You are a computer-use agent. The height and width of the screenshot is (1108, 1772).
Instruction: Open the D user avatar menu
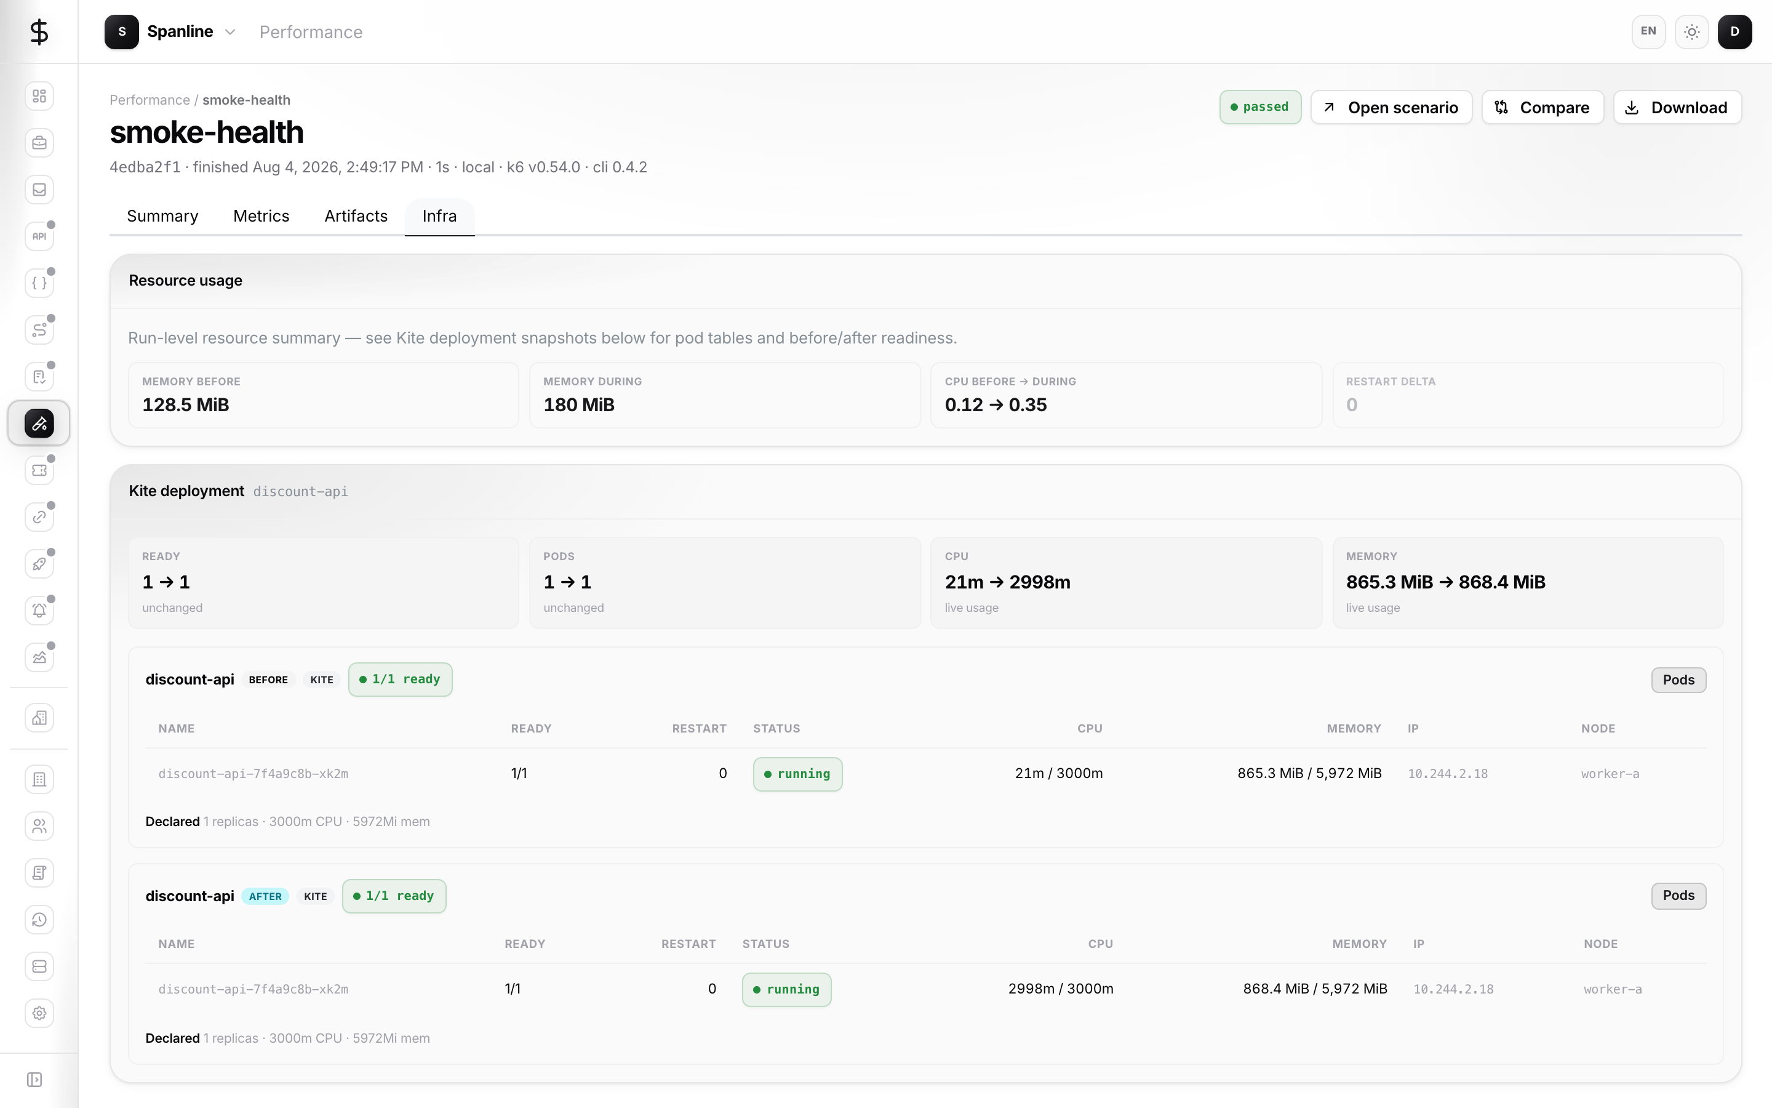1734,31
